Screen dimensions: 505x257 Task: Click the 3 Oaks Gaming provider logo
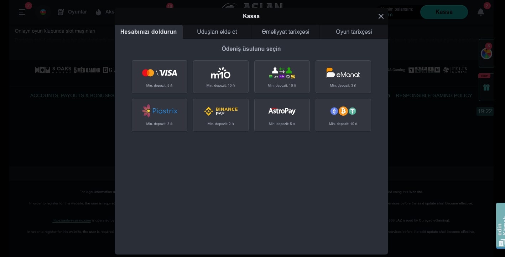62,70
